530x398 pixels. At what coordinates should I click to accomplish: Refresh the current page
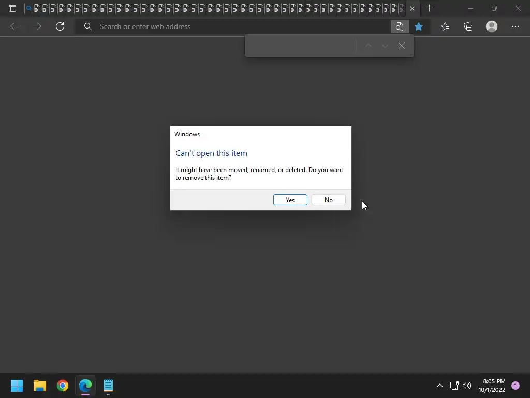click(x=60, y=26)
